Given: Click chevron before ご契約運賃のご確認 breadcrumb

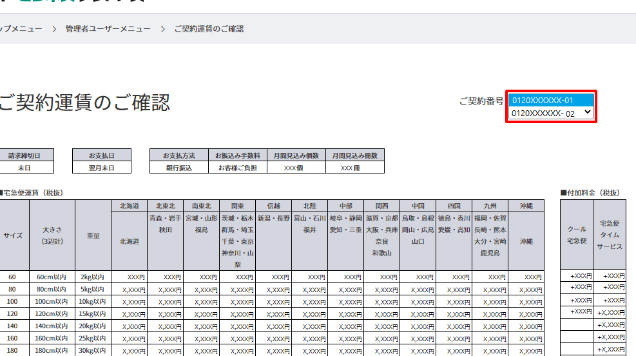Looking at the screenshot, I should point(163,29).
